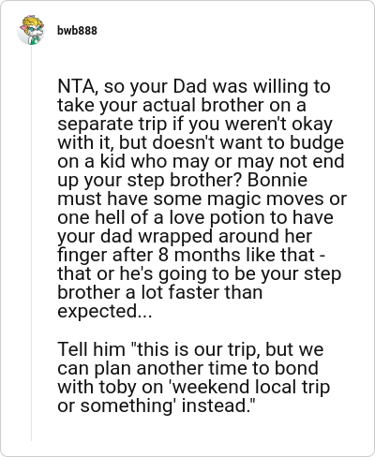Select the word "finger" in the comment

click(x=82, y=256)
